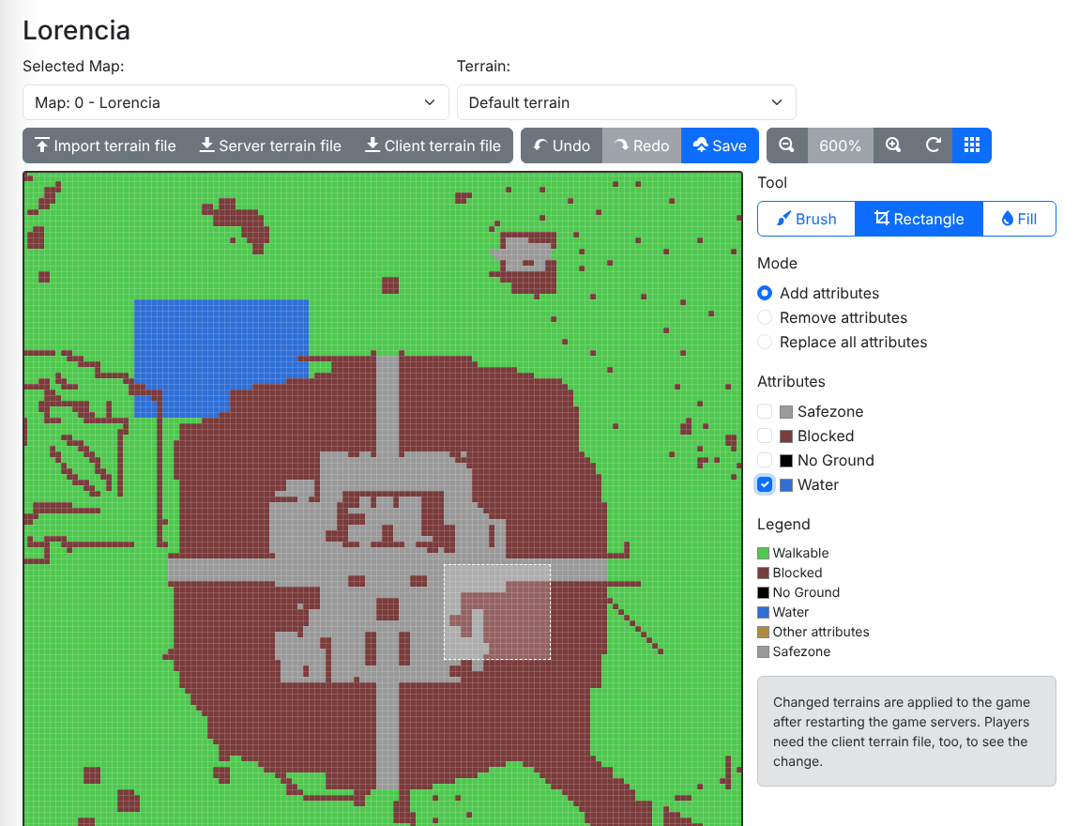This screenshot has height=826, width=1079.
Task: Download the Server terrain file
Action: coord(270,145)
